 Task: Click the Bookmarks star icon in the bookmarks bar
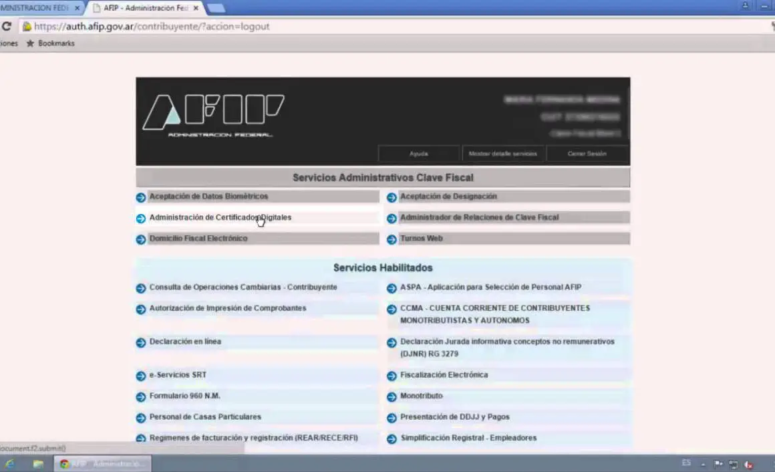pos(30,43)
